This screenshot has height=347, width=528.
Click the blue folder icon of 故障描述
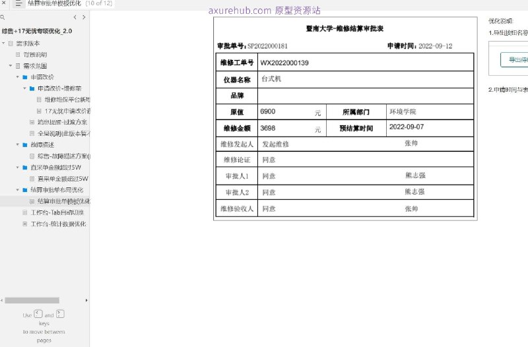[24, 144]
